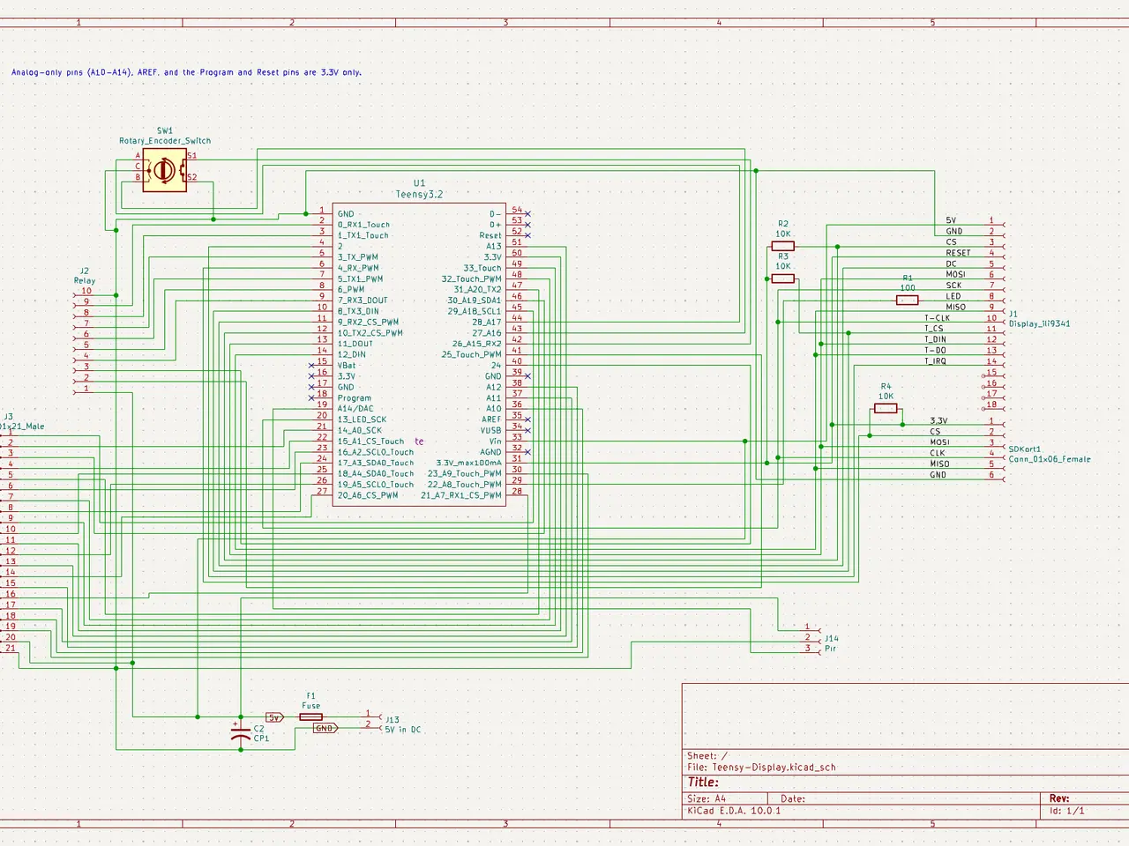The image size is (1129, 846).
Task: Click the Rev field in title block
Action: (x=1059, y=798)
